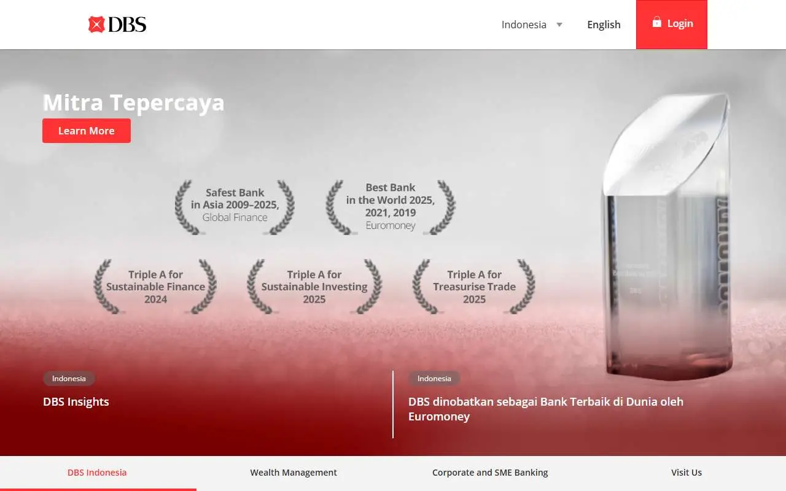This screenshot has height=491, width=786.
Task: Open the Wealth Management tab
Action: pos(294,473)
